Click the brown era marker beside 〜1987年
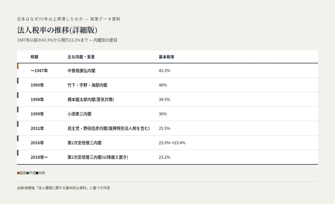 coord(18,66)
